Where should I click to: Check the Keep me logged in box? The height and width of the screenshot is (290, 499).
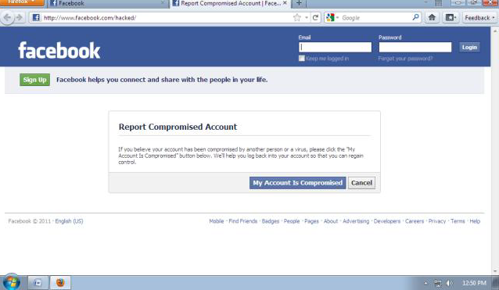coord(301,58)
